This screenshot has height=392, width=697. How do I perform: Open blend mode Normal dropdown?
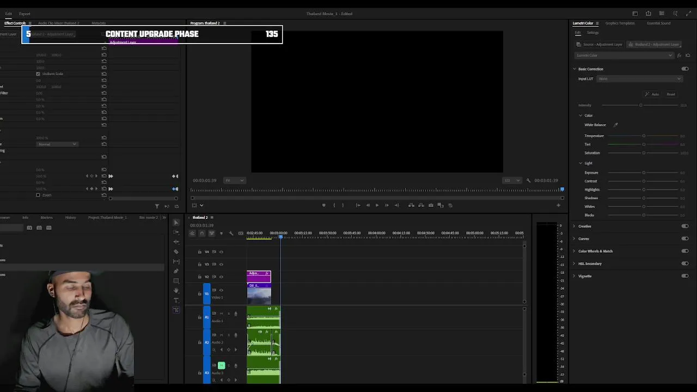58,144
